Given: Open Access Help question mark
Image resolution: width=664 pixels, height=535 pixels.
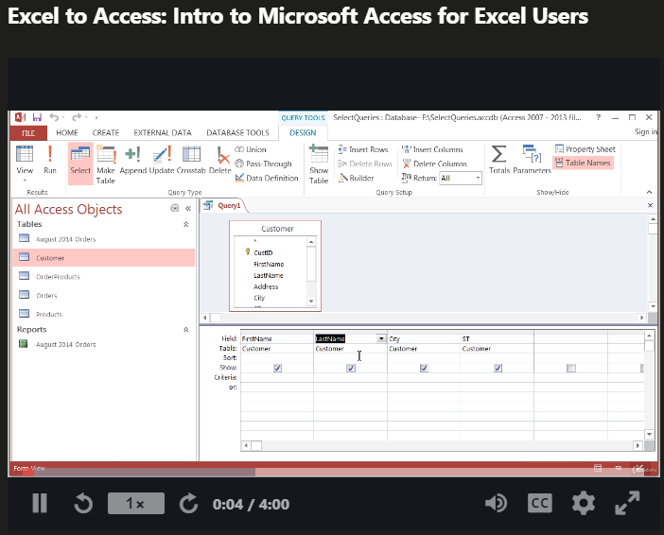Looking at the screenshot, I should [599, 117].
